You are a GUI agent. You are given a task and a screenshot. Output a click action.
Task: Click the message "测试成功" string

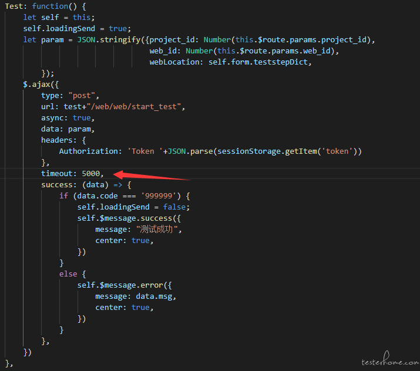pos(157,230)
